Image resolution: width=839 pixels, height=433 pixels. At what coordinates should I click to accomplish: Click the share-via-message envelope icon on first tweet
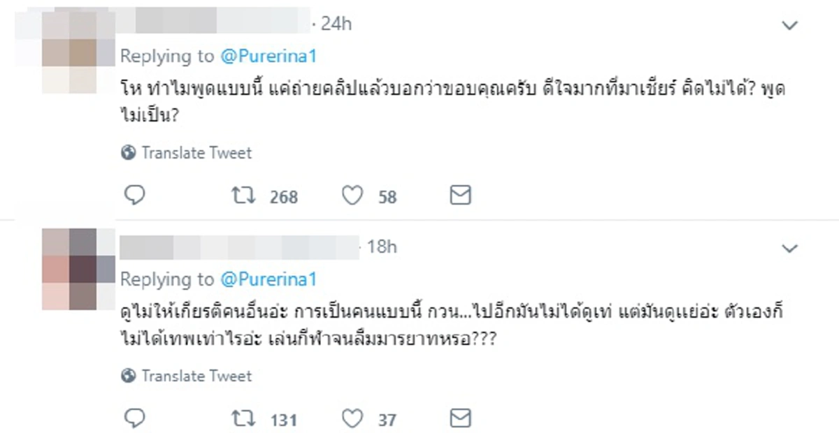coord(459,196)
